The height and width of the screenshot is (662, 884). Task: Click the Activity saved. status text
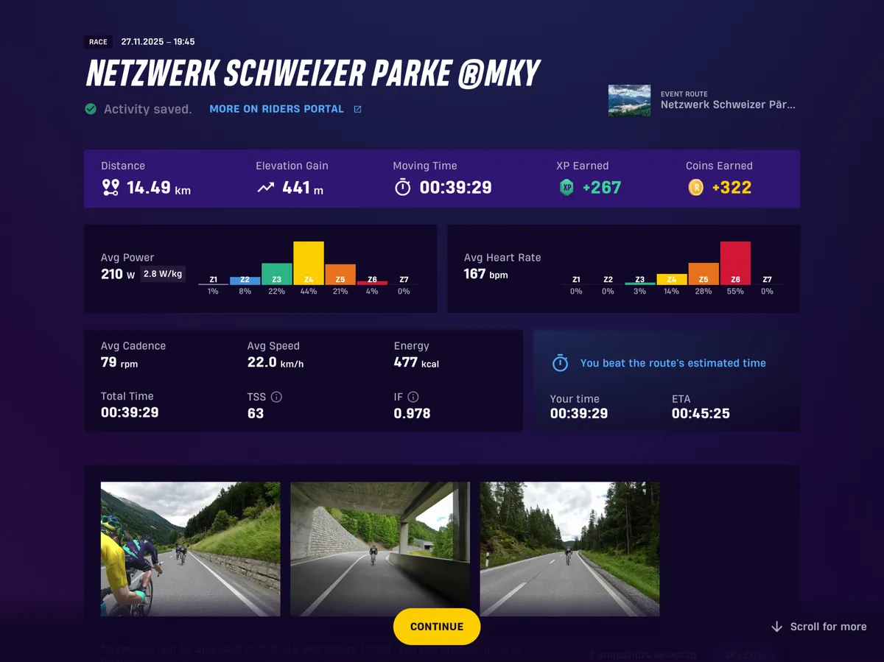147,109
